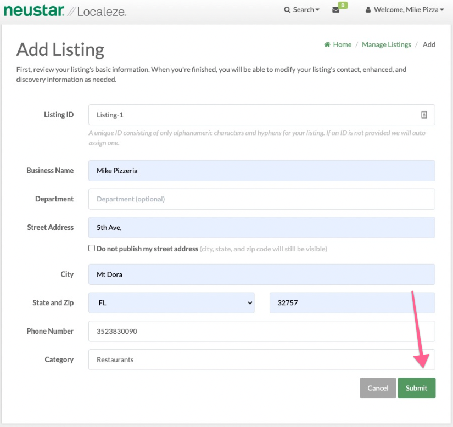Screen dimensions: 453x427
Task: Focus the Department optional field
Action: (x=261, y=199)
